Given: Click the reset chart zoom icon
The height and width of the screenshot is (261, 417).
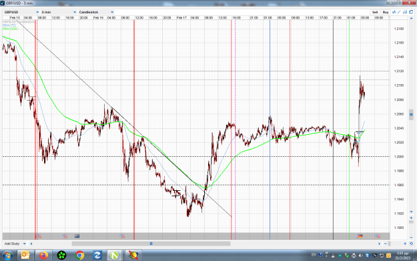Looking at the screenshot, I should [411, 244].
